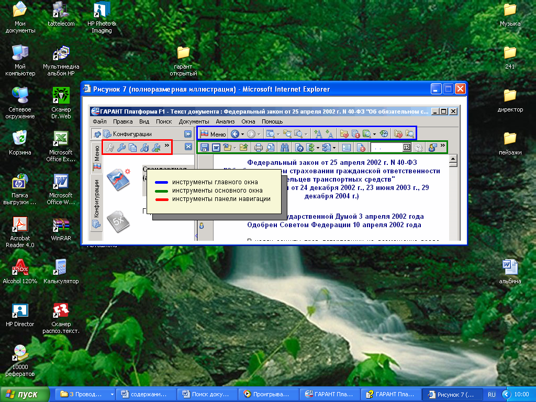Image resolution: width=536 pixels, height=402 pixels.
Task: Select the standard configuration chart icon
Action: click(x=118, y=179)
